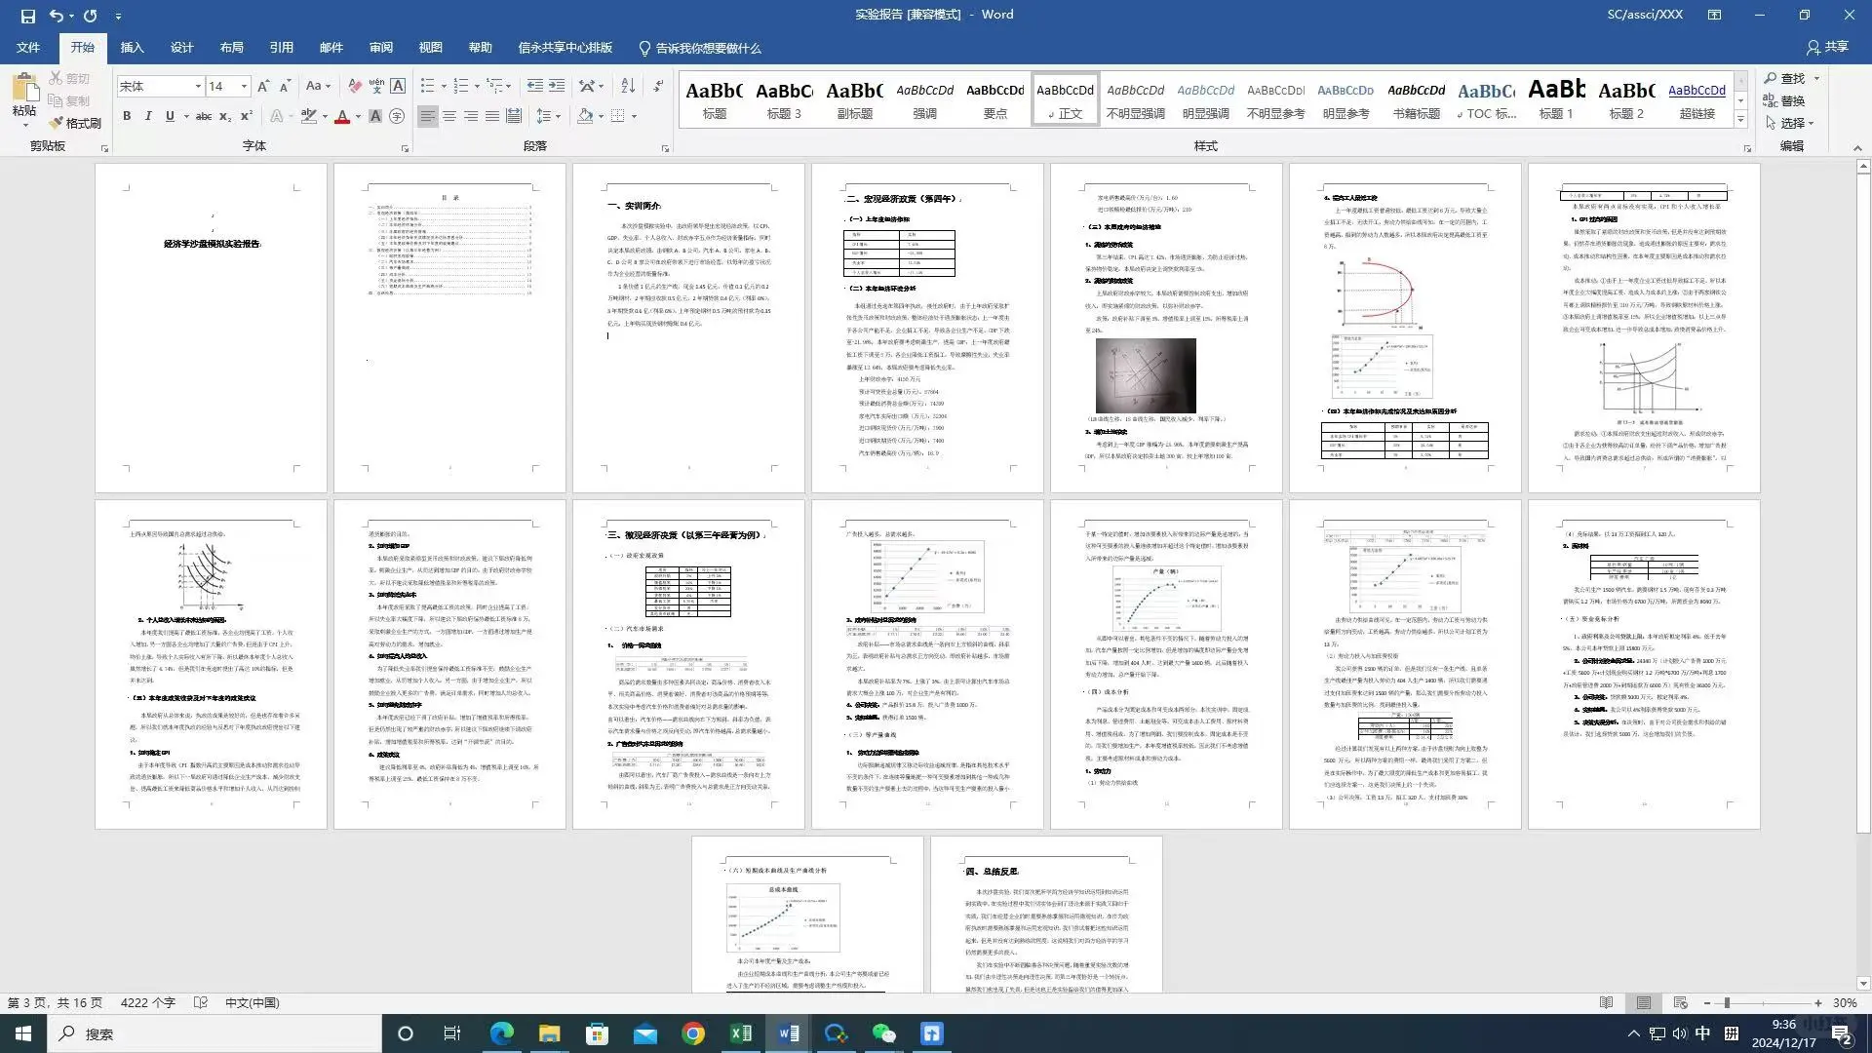The height and width of the screenshot is (1053, 1872).
Task: Click the 共享 share button
Action: [1827, 47]
